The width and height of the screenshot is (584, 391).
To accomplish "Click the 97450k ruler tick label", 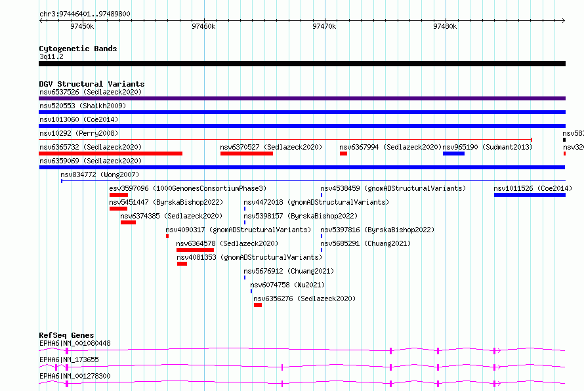I will click(82, 26).
